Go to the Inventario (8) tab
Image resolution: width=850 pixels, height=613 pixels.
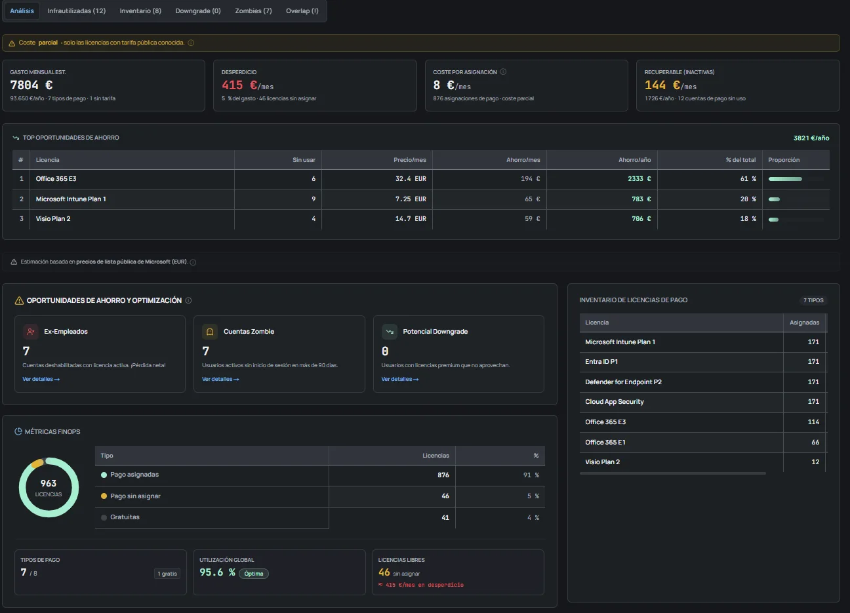(x=140, y=11)
